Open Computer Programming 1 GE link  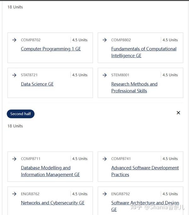point(51,49)
